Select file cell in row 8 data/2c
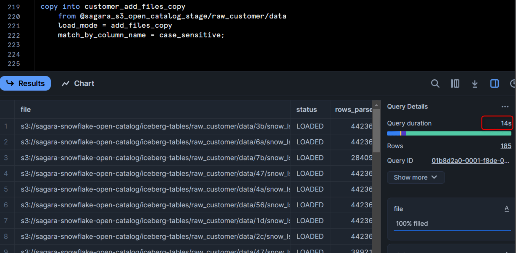 (x=152, y=236)
